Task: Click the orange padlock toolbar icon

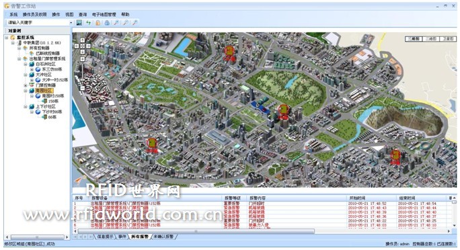Action: point(98,23)
